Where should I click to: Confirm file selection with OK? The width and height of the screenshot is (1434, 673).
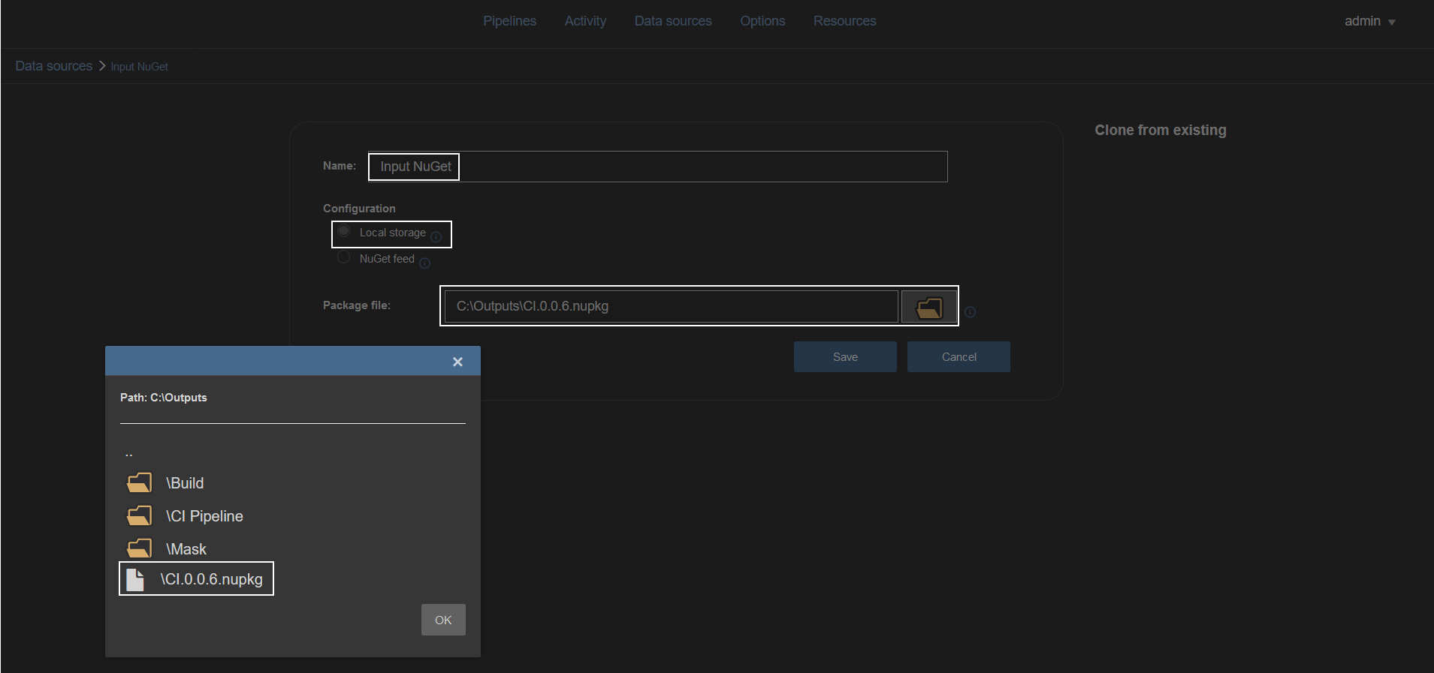point(443,620)
